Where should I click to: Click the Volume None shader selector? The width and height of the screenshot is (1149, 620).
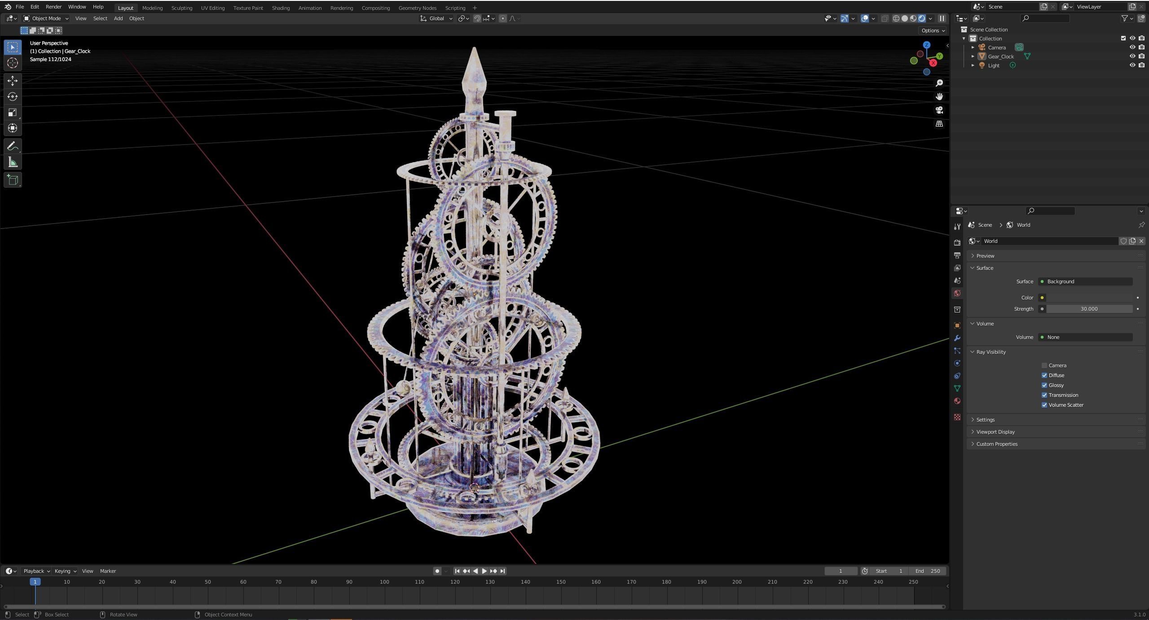[x=1085, y=337]
